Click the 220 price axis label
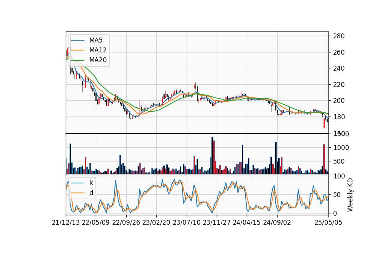 [339, 85]
